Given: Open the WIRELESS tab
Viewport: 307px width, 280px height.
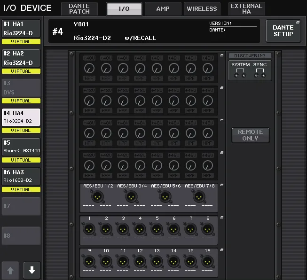Looking at the screenshot, I should point(202,9).
